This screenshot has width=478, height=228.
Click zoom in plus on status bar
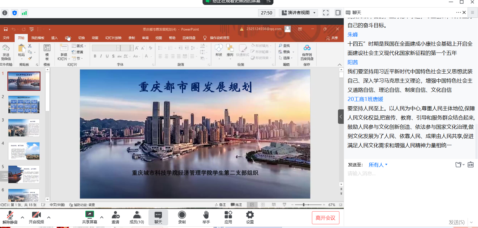[324, 205]
